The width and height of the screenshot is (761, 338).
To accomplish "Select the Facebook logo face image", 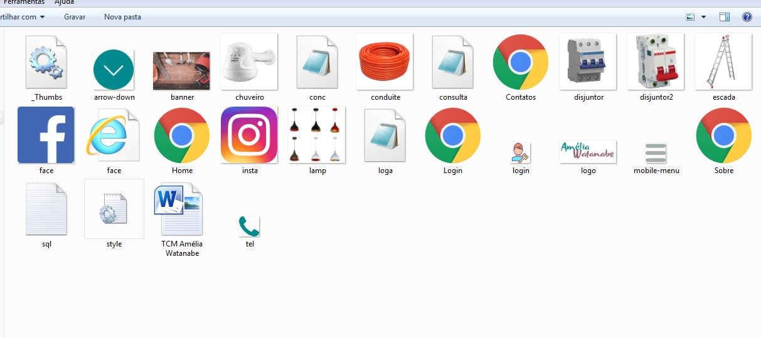I will tap(46, 135).
